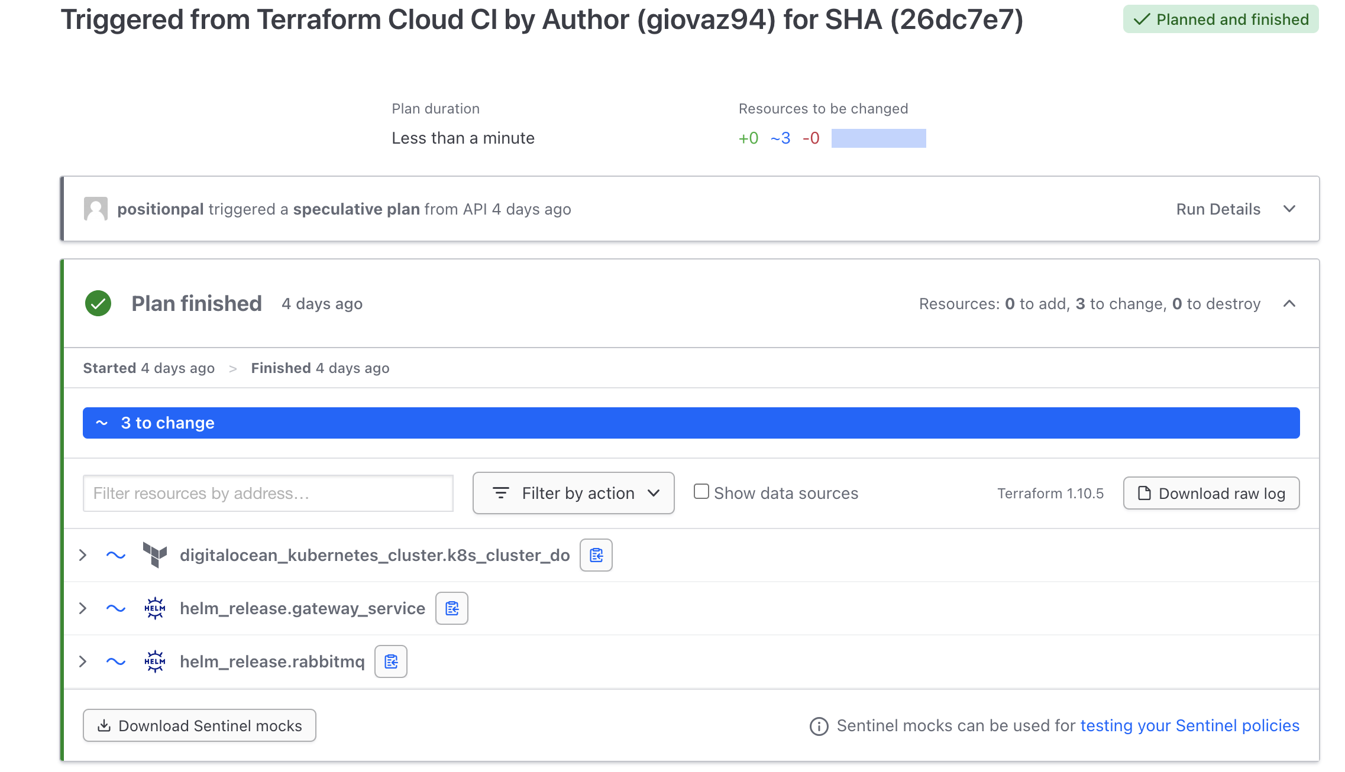Click Less than a minute duration
Image resolution: width=1345 pixels, height=772 pixels.
point(463,138)
